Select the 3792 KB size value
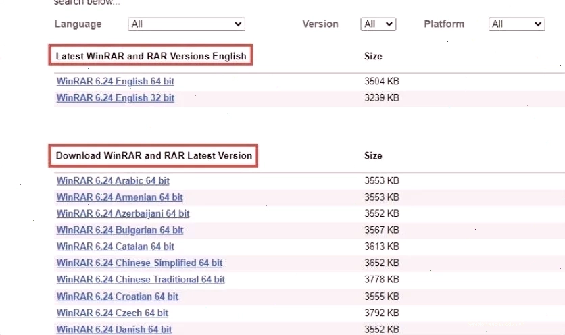 pyautogui.click(x=382, y=313)
